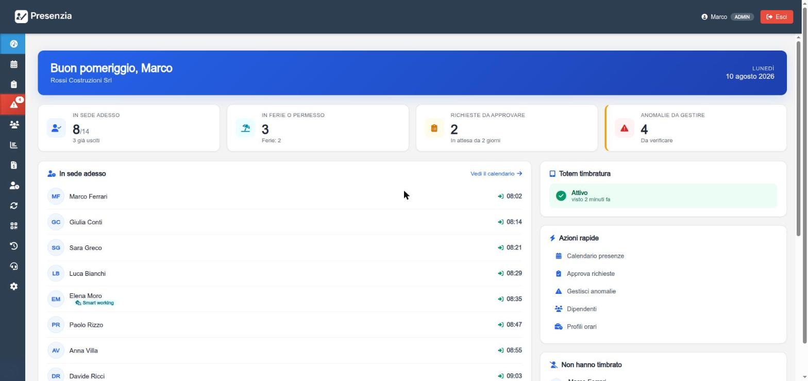Click the orange clipboard icon in richieste card
The height and width of the screenshot is (381, 808).
tap(434, 128)
